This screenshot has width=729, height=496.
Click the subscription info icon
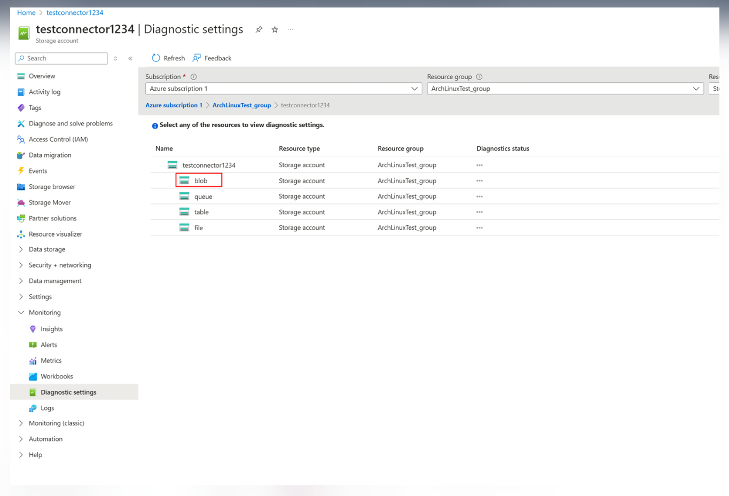(x=194, y=77)
